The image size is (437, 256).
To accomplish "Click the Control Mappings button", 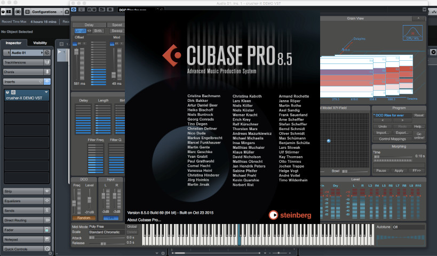I will [x=392, y=139].
